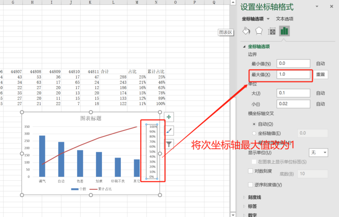
Task: Select the cell containing 243
Action: 113,82
